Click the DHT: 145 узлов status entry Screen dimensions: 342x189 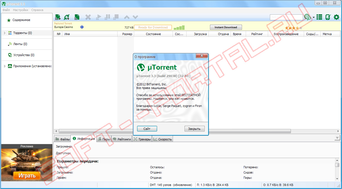(x=171, y=185)
